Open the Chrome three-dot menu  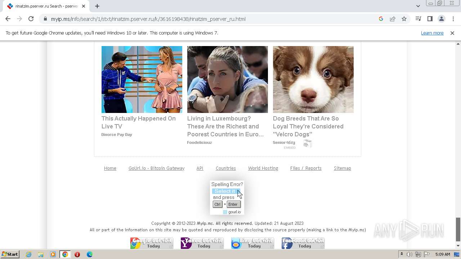(x=453, y=19)
